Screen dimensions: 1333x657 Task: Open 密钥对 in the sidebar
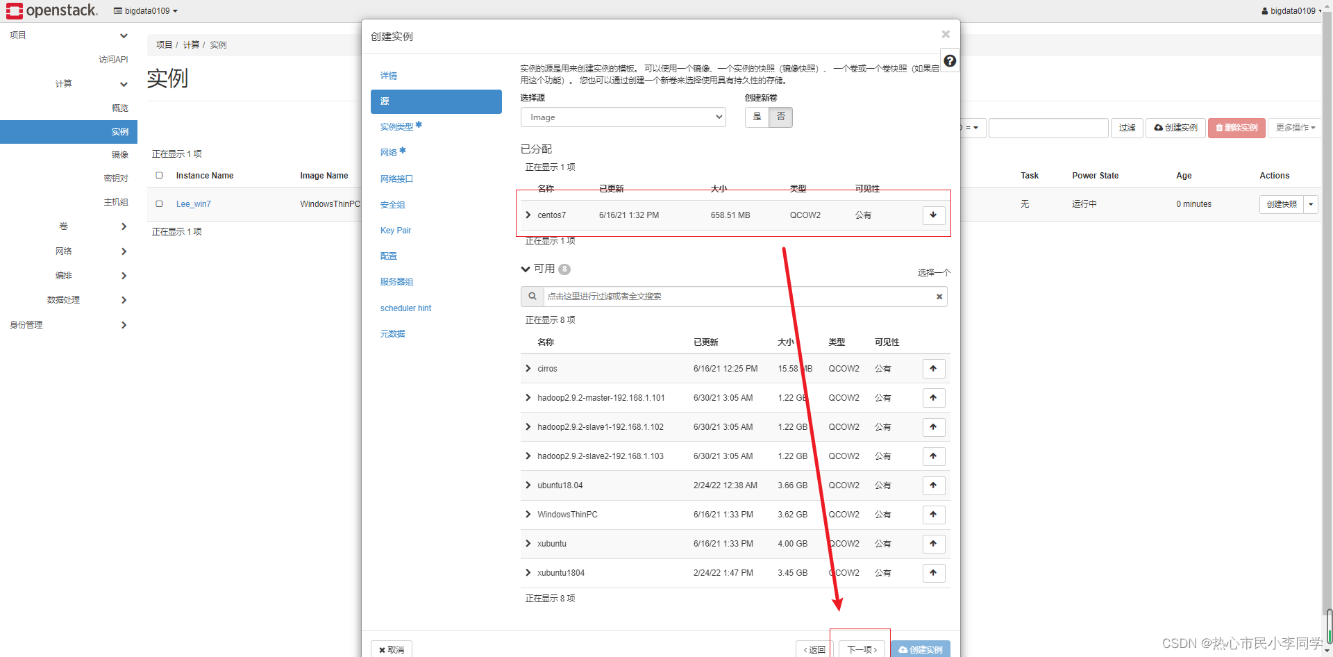116,178
